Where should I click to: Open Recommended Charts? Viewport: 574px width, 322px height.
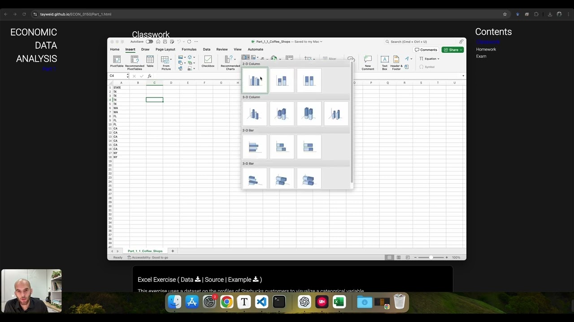coord(230,63)
